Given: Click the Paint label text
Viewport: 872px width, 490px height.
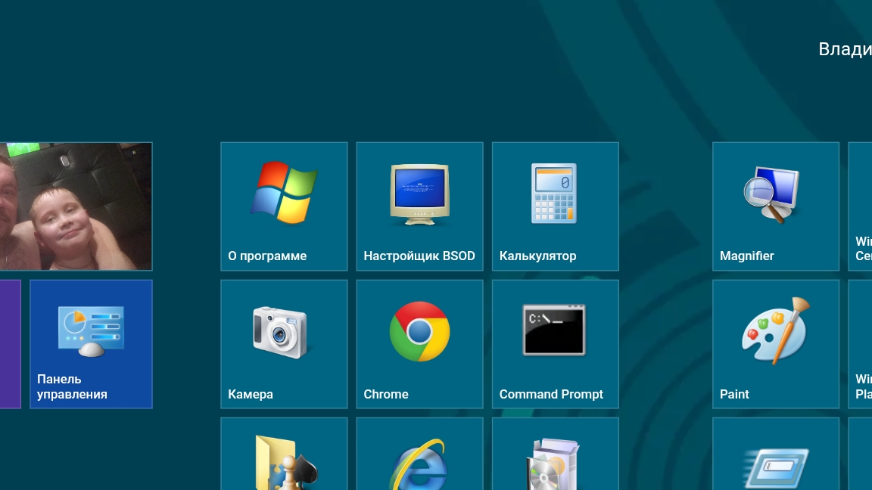Looking at the screenshot, I should (x=734, y=394).
